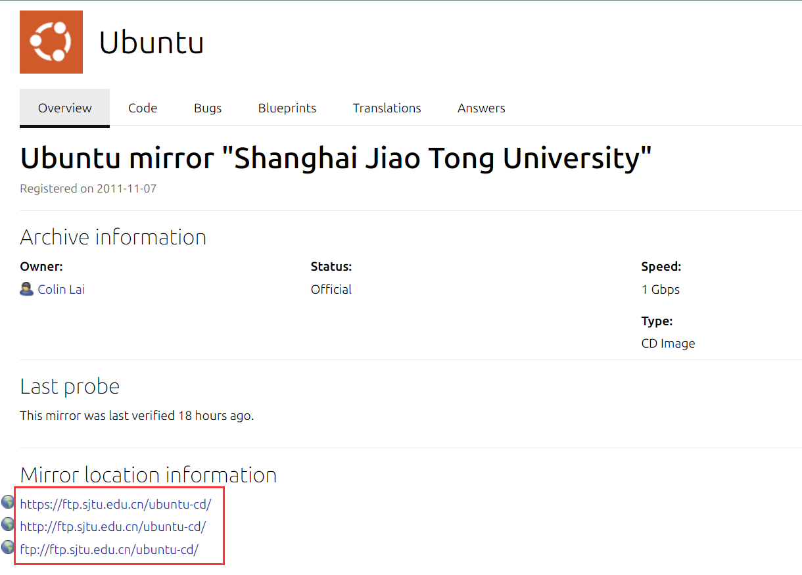802x575 pixels.
Task: Switch to the Answers tab
Action: coord(482,108)
